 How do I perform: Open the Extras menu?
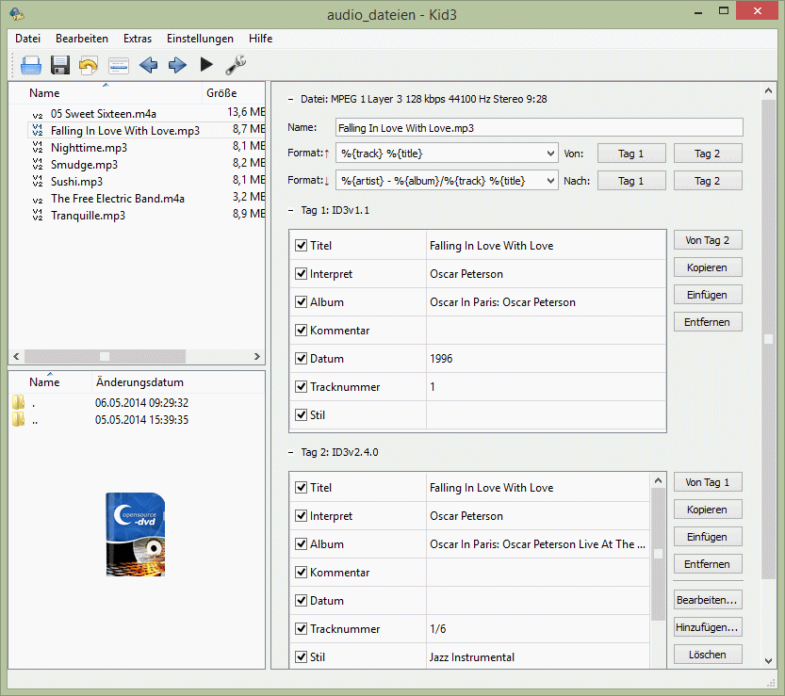click(137, 39)
